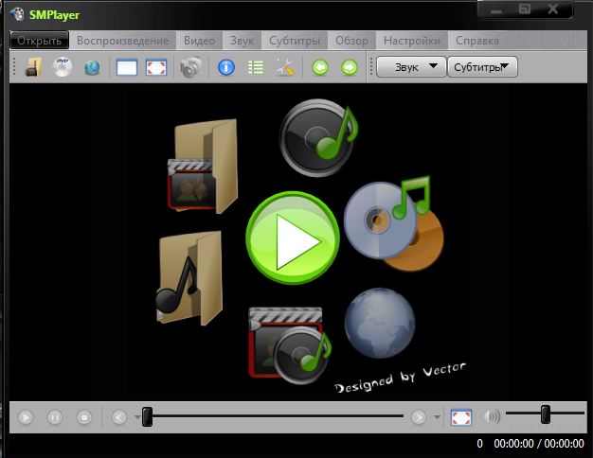Go to next item with green right arrow

(349, 67)
